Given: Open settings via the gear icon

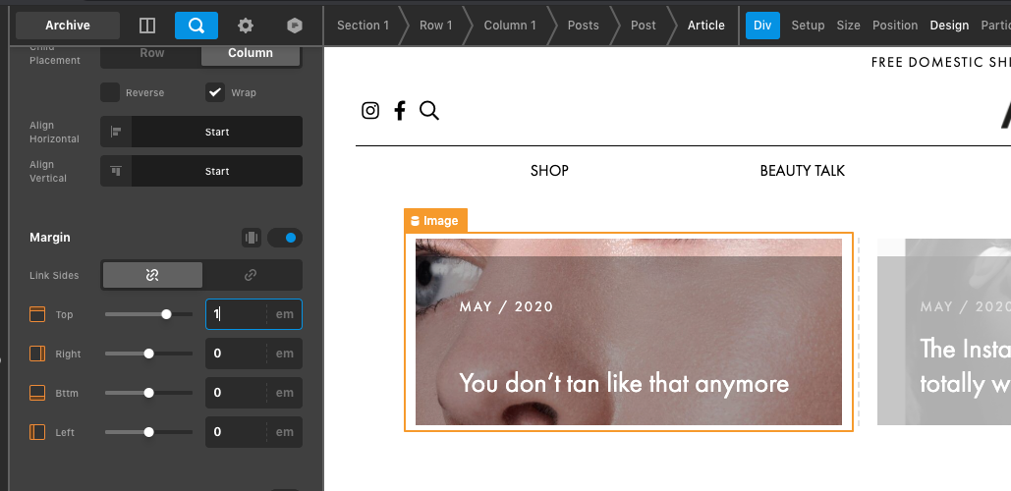Looking at the screenshot, I should [x=245, y=26].
